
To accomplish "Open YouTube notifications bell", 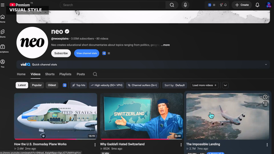I will point(258,5).
